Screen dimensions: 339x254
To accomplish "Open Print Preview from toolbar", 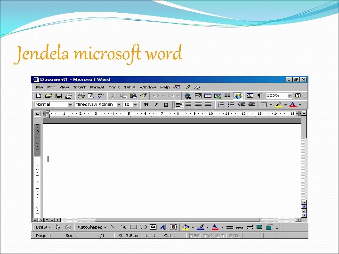I will (x=91, y=95).
